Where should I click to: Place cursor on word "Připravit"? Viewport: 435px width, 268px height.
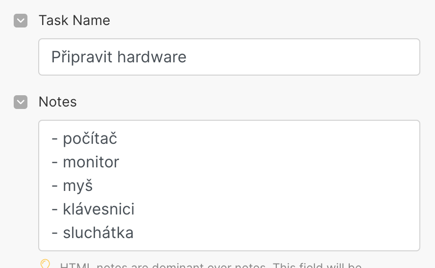pos(82,57)
